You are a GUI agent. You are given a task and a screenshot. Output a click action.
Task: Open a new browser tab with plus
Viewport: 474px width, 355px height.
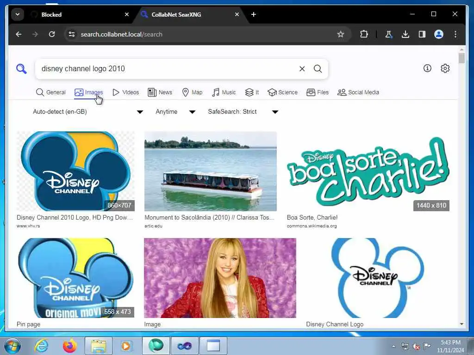tap(254, 14)
